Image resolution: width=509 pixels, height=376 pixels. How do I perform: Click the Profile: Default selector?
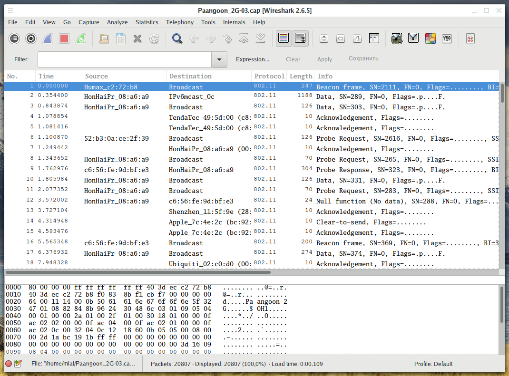[x=433, y=364]
